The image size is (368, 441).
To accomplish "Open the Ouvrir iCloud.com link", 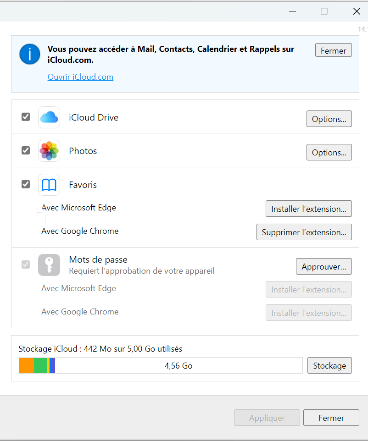I will point(80,77).
